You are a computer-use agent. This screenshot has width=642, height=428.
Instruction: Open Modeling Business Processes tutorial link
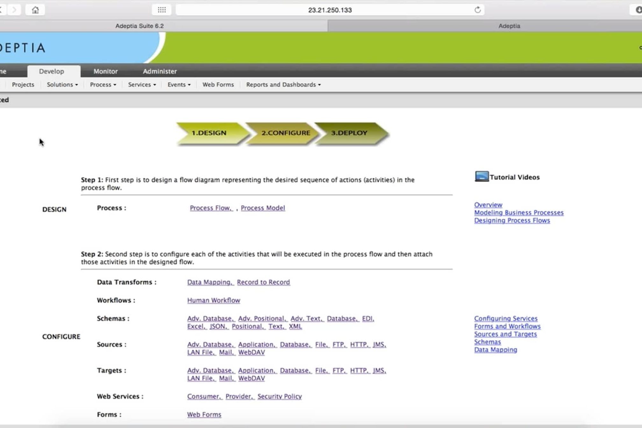[518, 213]
